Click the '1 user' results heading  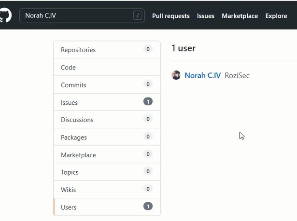184,48
